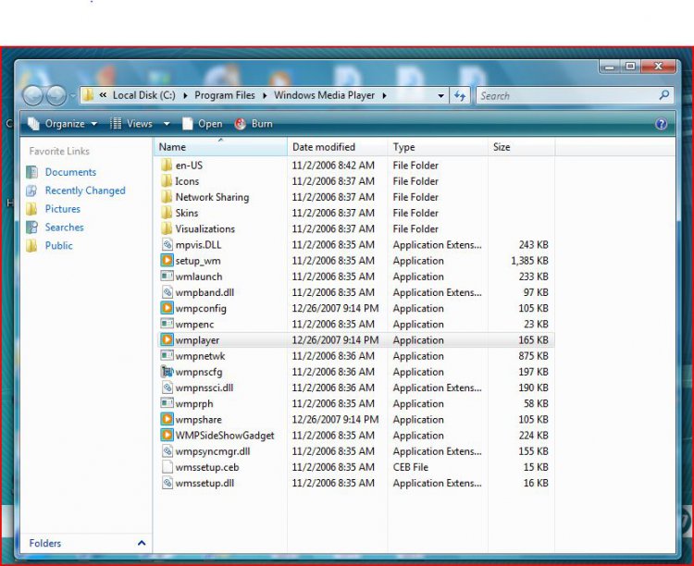Click the Skins folder icon
Image resolution: width=694 pixels, height=566 pixels.
167,213
